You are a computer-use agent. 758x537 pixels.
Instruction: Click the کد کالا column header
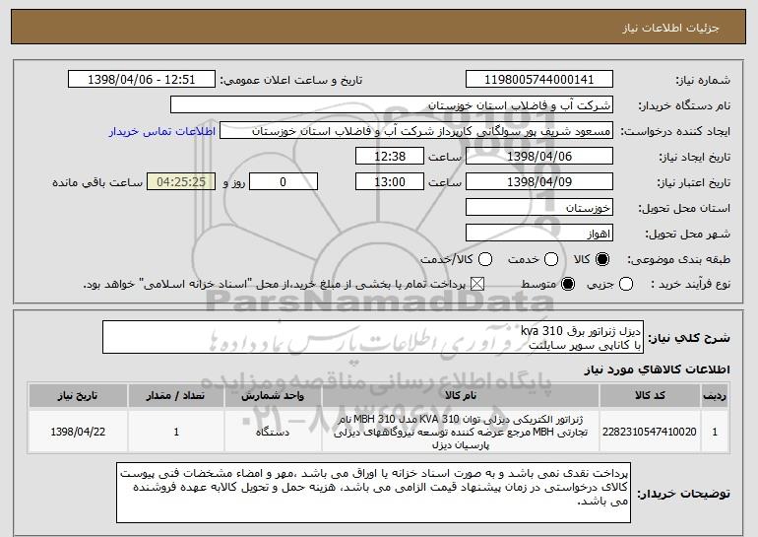pyautogui.click(x=650, y=396)
